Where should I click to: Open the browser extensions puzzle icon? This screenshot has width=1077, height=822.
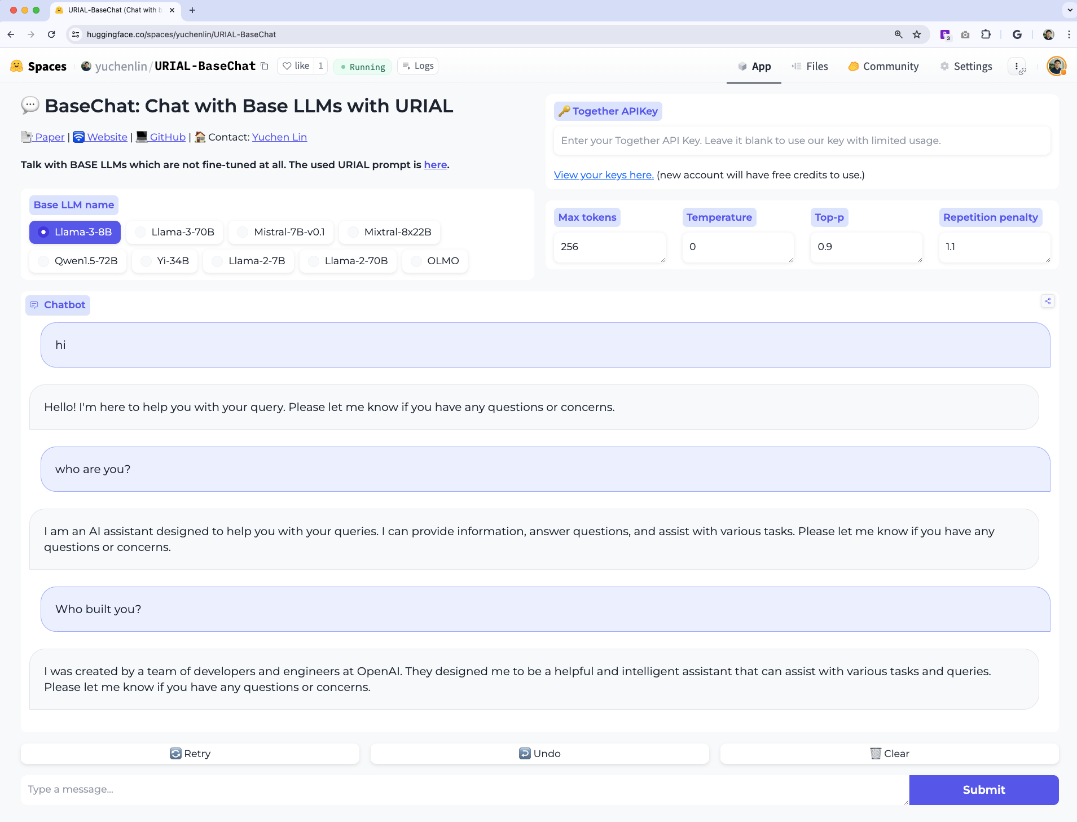(986, 34)
